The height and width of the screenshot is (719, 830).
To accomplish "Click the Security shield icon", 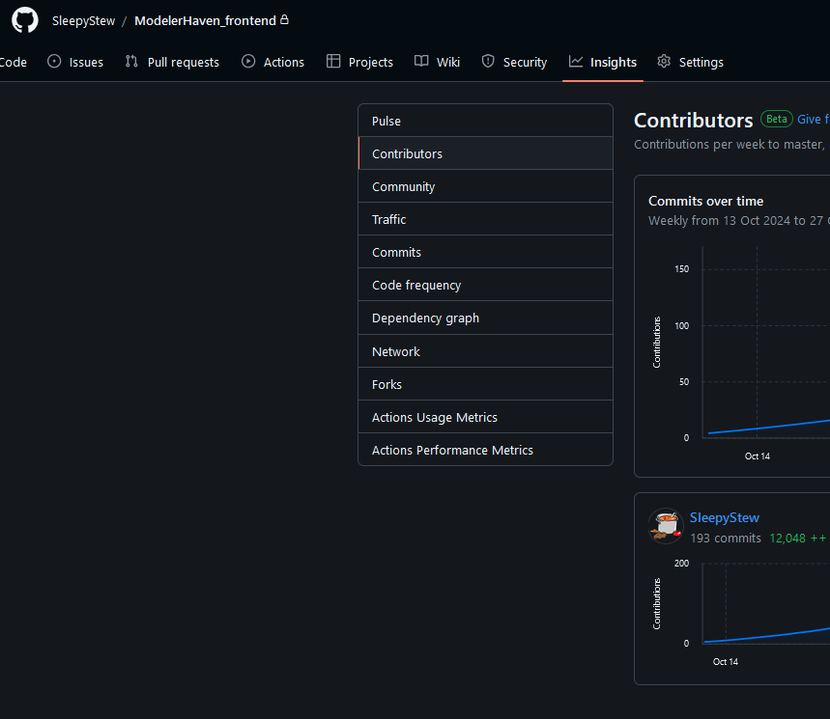I will coord(488,62).
